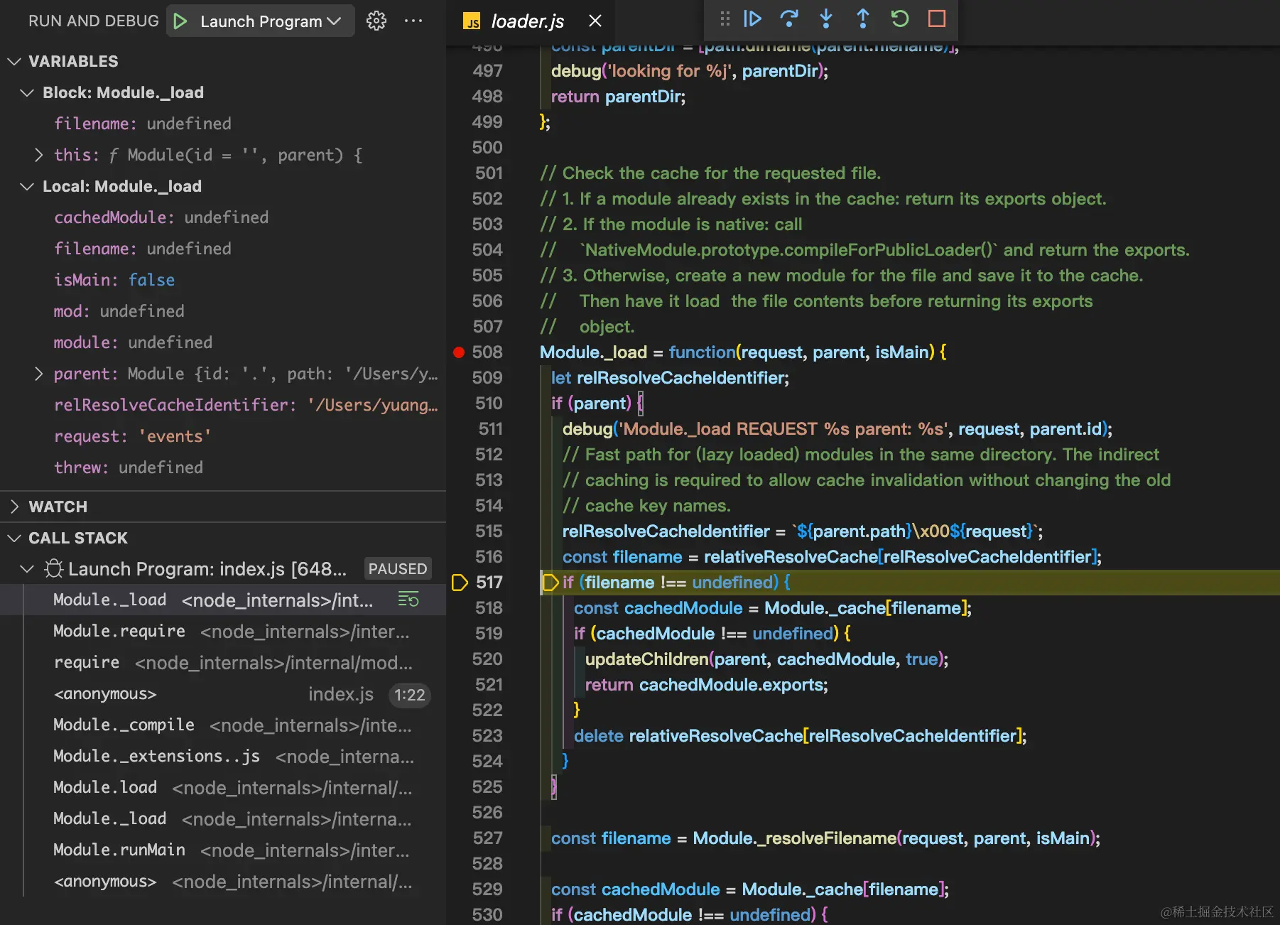
Task: Click the Module._resolveFilename call on line 527
Action: coord(794,838)
